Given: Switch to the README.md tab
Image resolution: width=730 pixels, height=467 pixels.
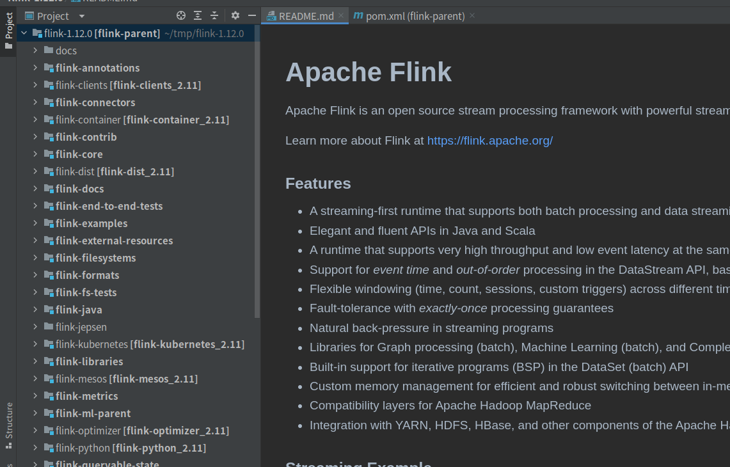Looking at the screenshot, I should tap(306, 16).
